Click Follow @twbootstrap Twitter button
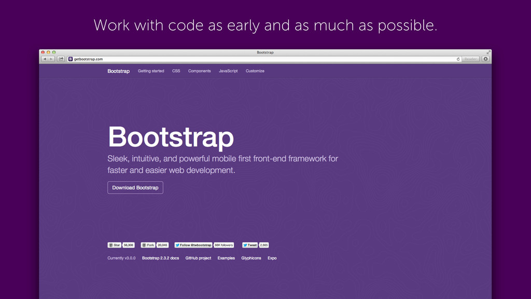This screenshot has width=531, height=299. (193, 245)
